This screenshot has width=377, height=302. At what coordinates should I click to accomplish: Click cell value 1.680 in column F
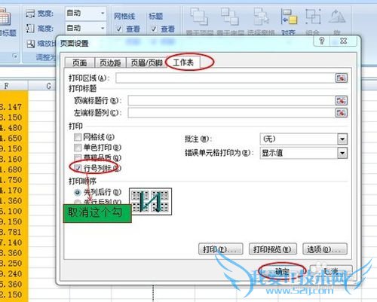point(11,169)
